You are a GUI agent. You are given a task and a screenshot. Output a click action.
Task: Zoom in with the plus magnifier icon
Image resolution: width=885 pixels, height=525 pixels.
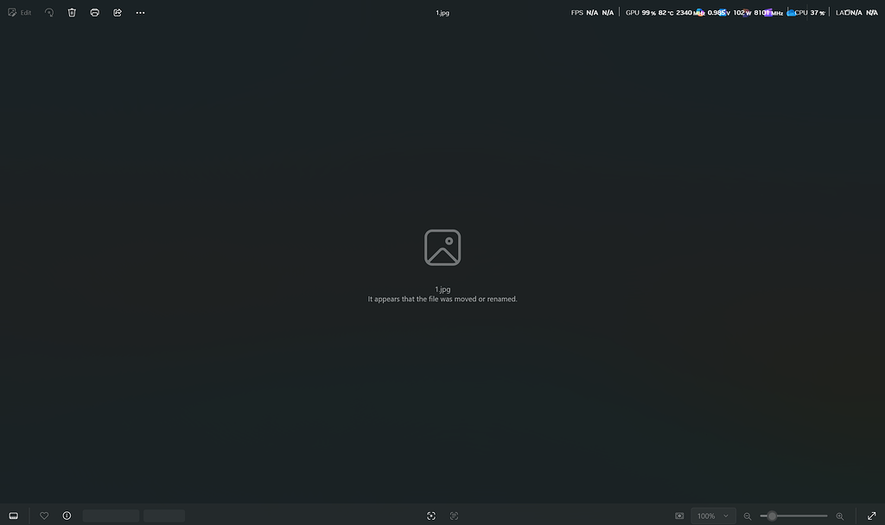click(839, 516)
